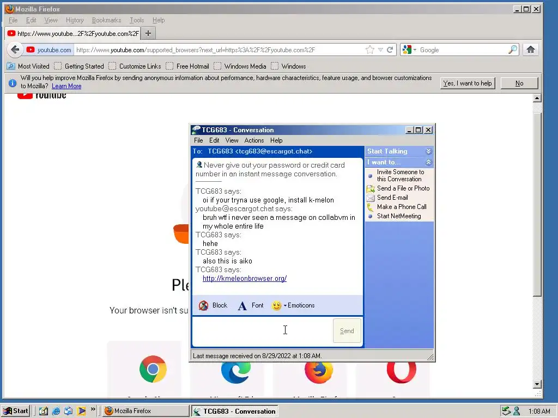Open the Font settings icon
The width and height of the screenshot is (558, 418).
(242, 306)
